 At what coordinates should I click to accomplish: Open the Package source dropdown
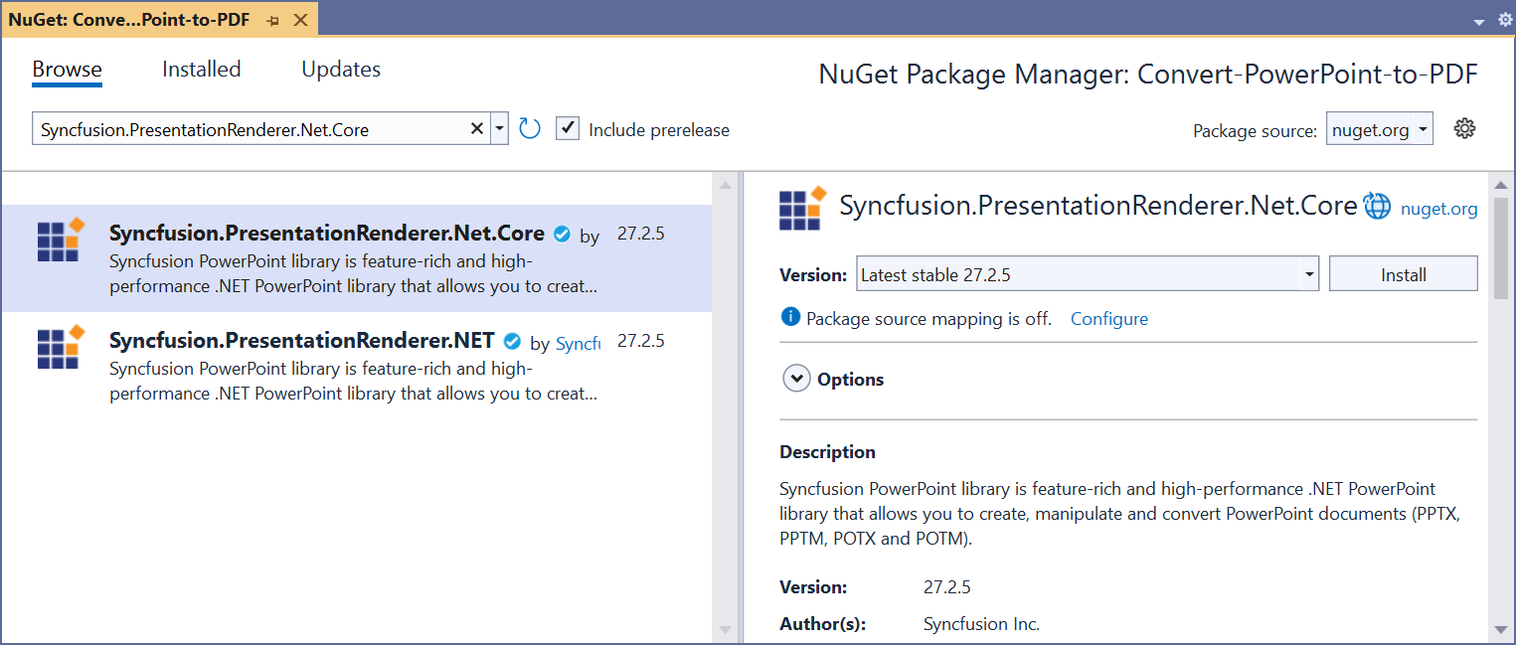point(1379,129)
